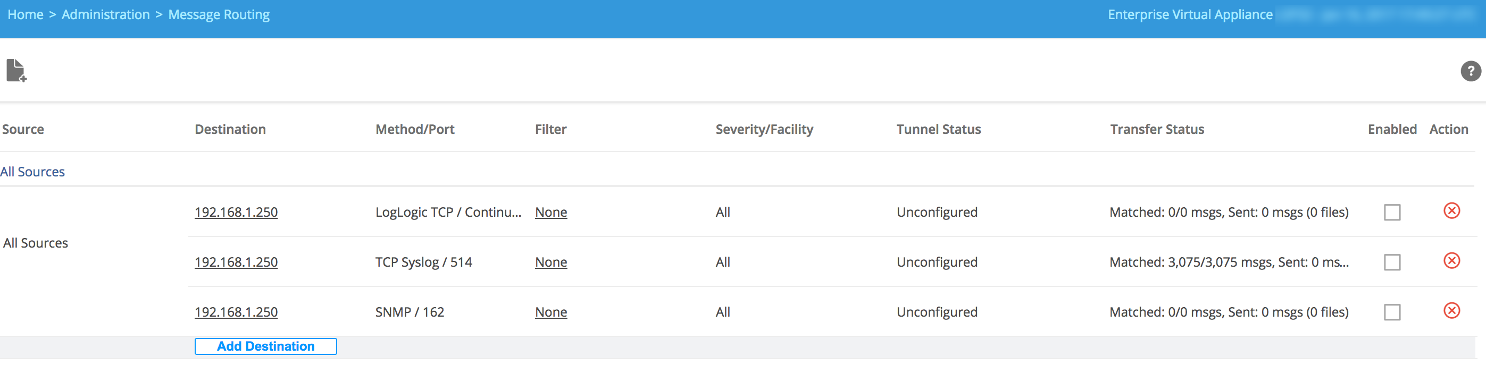
Task: Go to Home in the breadcrumb
Action: pos(26,14)
